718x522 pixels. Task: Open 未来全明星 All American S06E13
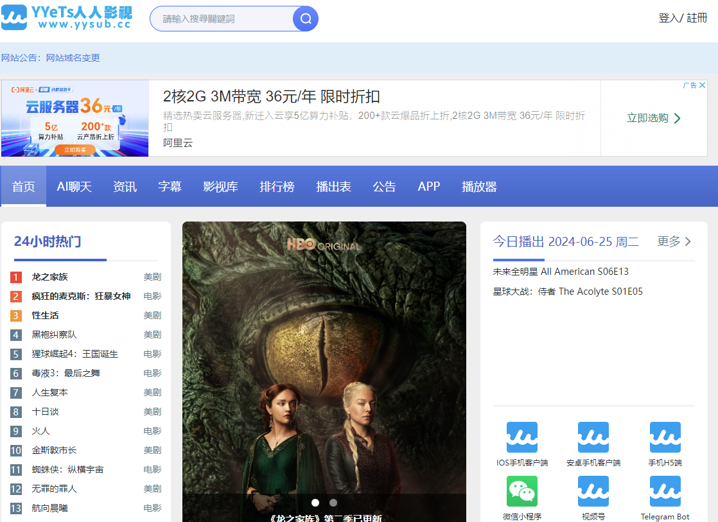(561, 272)
